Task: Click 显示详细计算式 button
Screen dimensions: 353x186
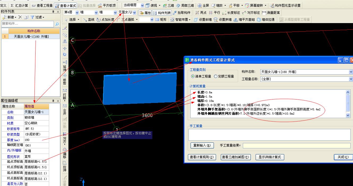Action: pos(270,157)
